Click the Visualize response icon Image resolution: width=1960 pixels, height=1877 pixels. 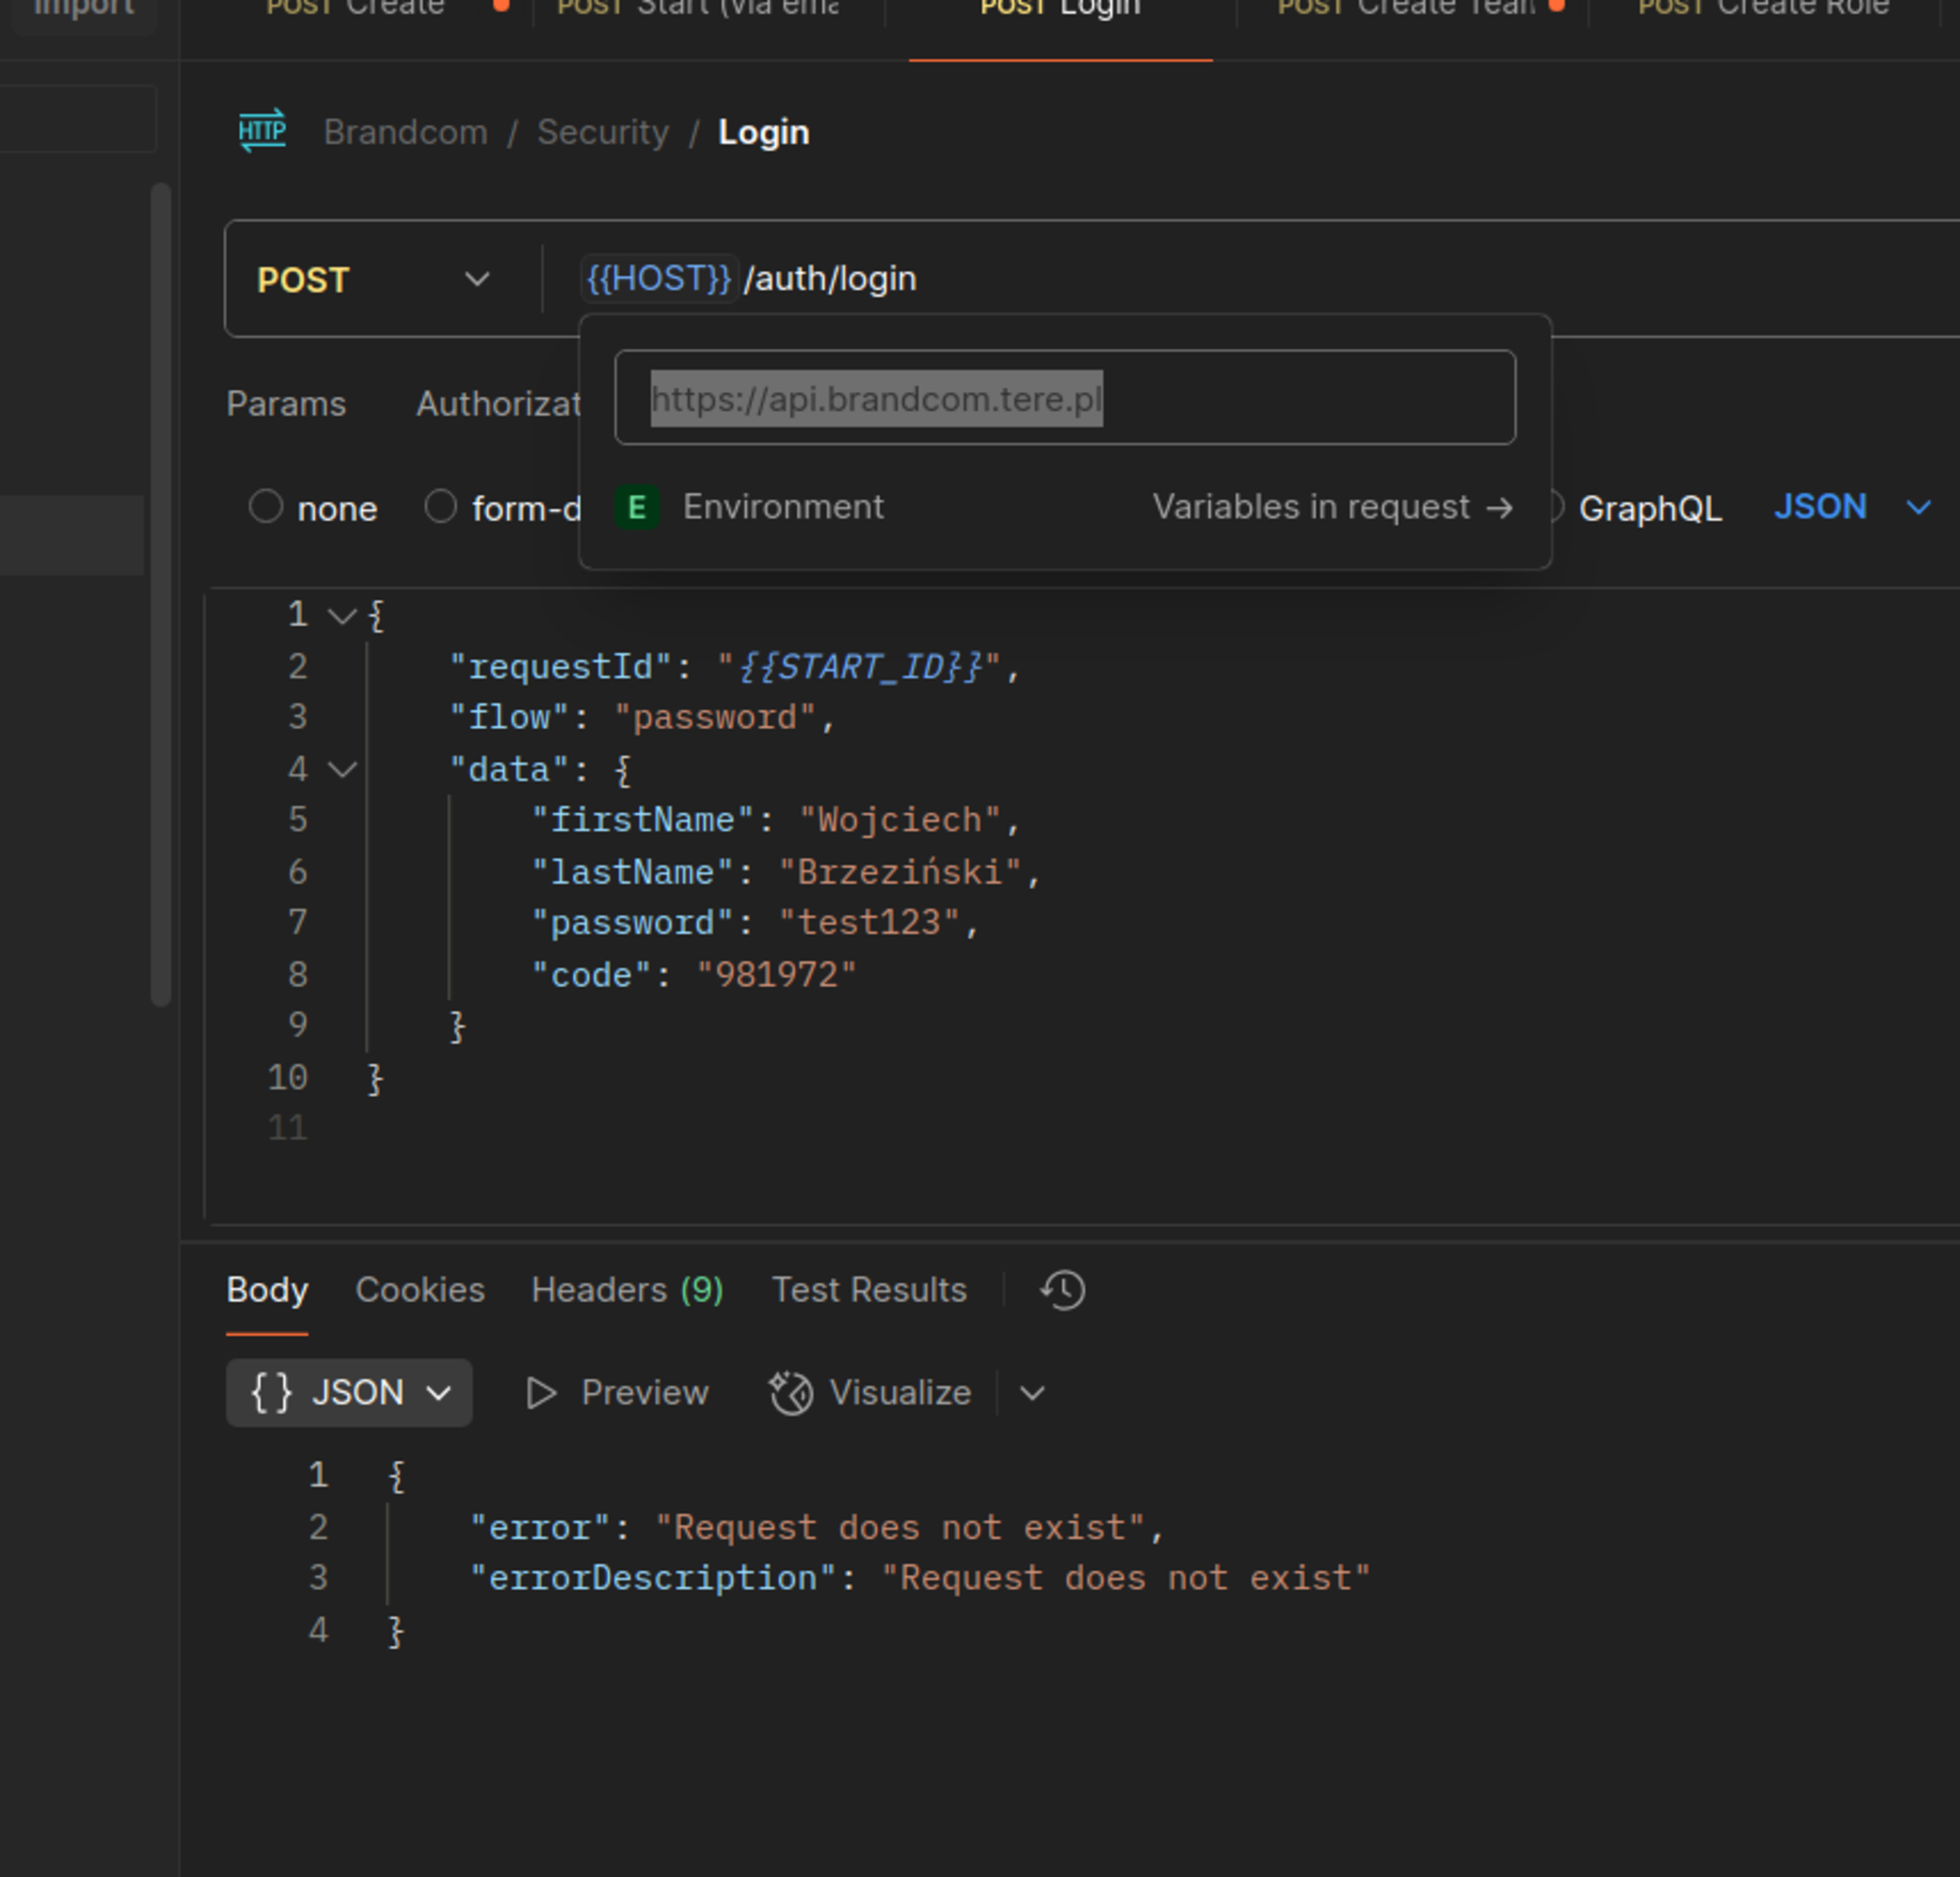click(791, 1392)
